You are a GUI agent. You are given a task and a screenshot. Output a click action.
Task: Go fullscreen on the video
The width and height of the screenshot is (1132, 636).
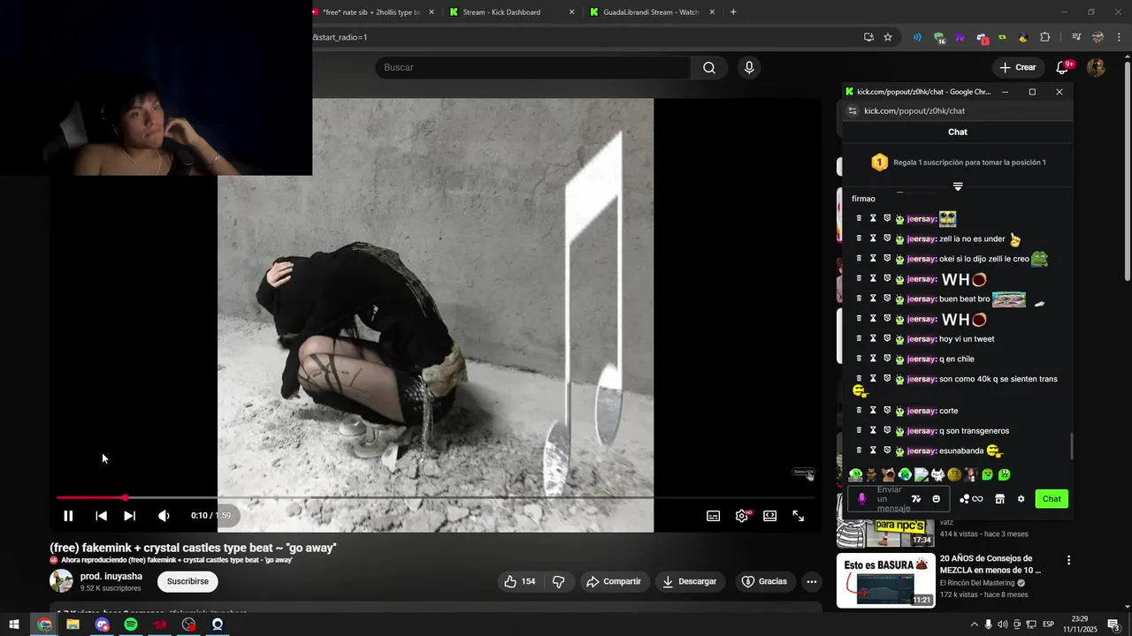coord(798,516)
